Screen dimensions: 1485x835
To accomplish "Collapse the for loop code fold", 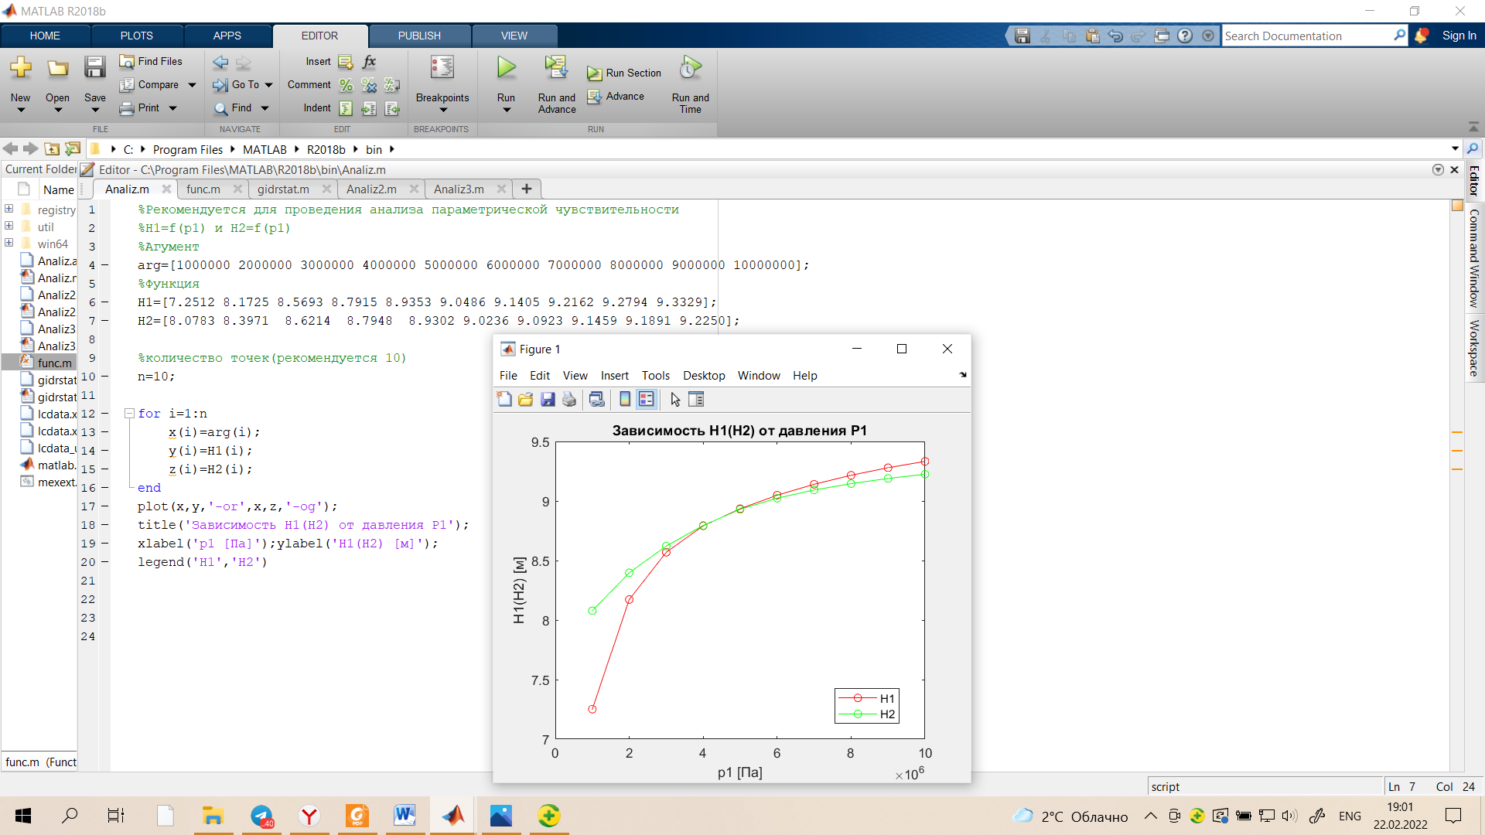I will [x=130, y=414].
